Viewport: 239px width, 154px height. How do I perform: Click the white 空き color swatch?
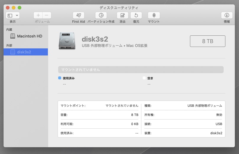coord(144,78)
